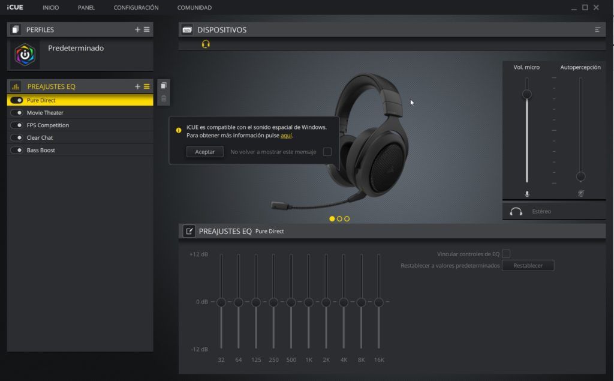
Task: Click the 16K EQ slider handle
Action: pos(379,302)
